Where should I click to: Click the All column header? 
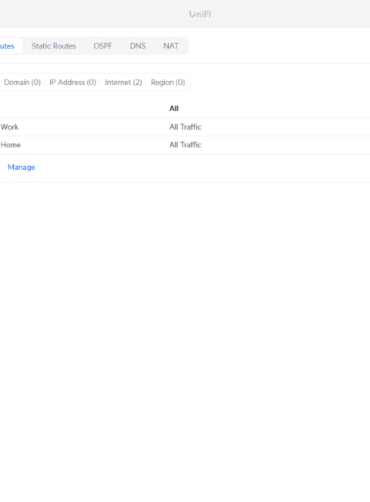click(173, 109)
